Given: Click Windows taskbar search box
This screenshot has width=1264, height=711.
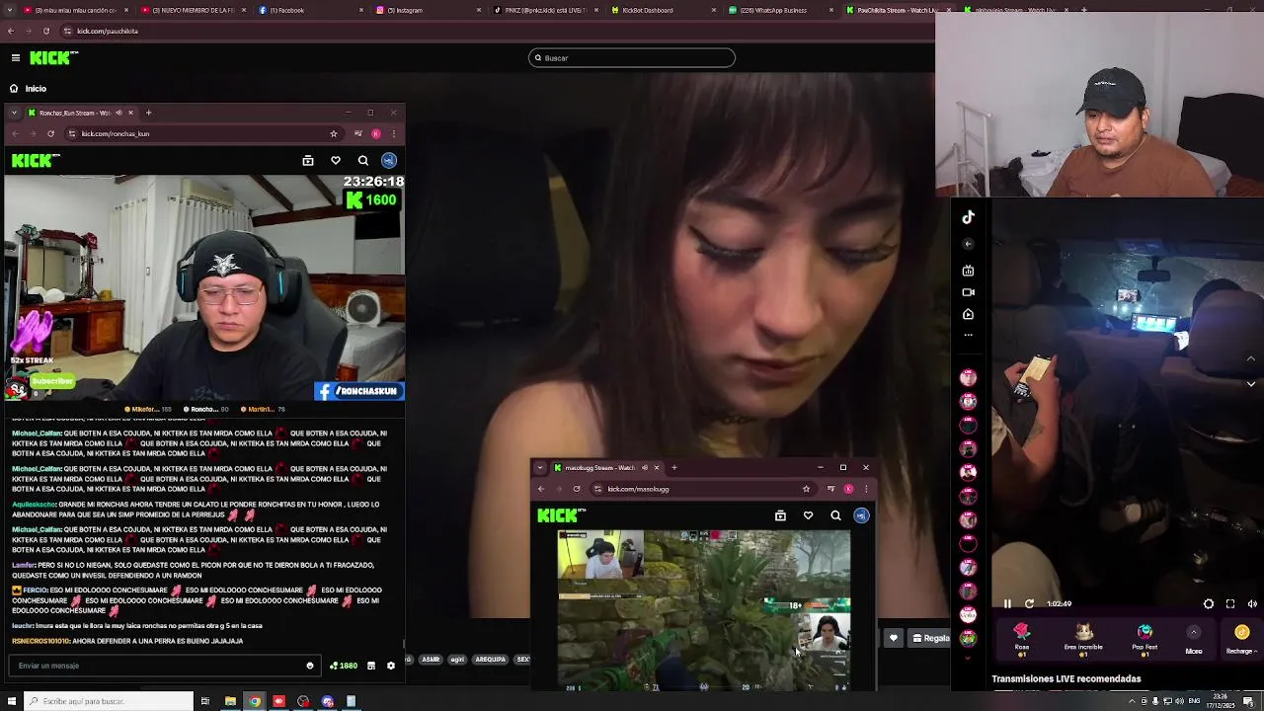Looking at the screenshot, I should point(109,701).
